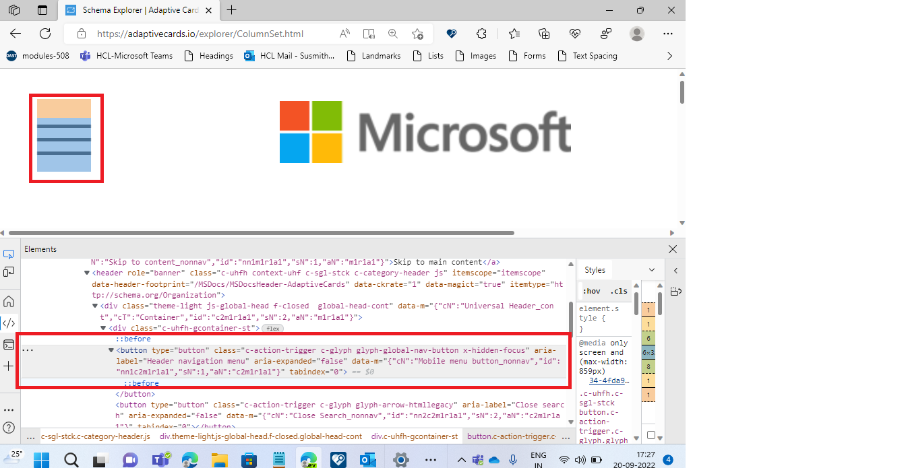Open modules-508 bookmark
Image resolution: width=906 pixels, height=468 pixels.
pos(38,56)
